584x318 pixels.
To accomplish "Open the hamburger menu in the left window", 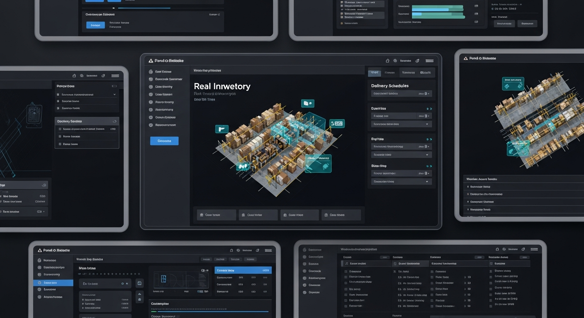I will [115, 76].
